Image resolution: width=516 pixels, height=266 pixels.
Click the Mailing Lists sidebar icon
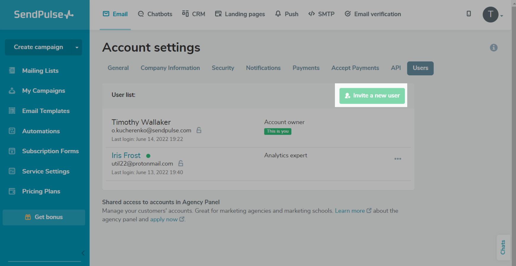click(x=12, y=71)
